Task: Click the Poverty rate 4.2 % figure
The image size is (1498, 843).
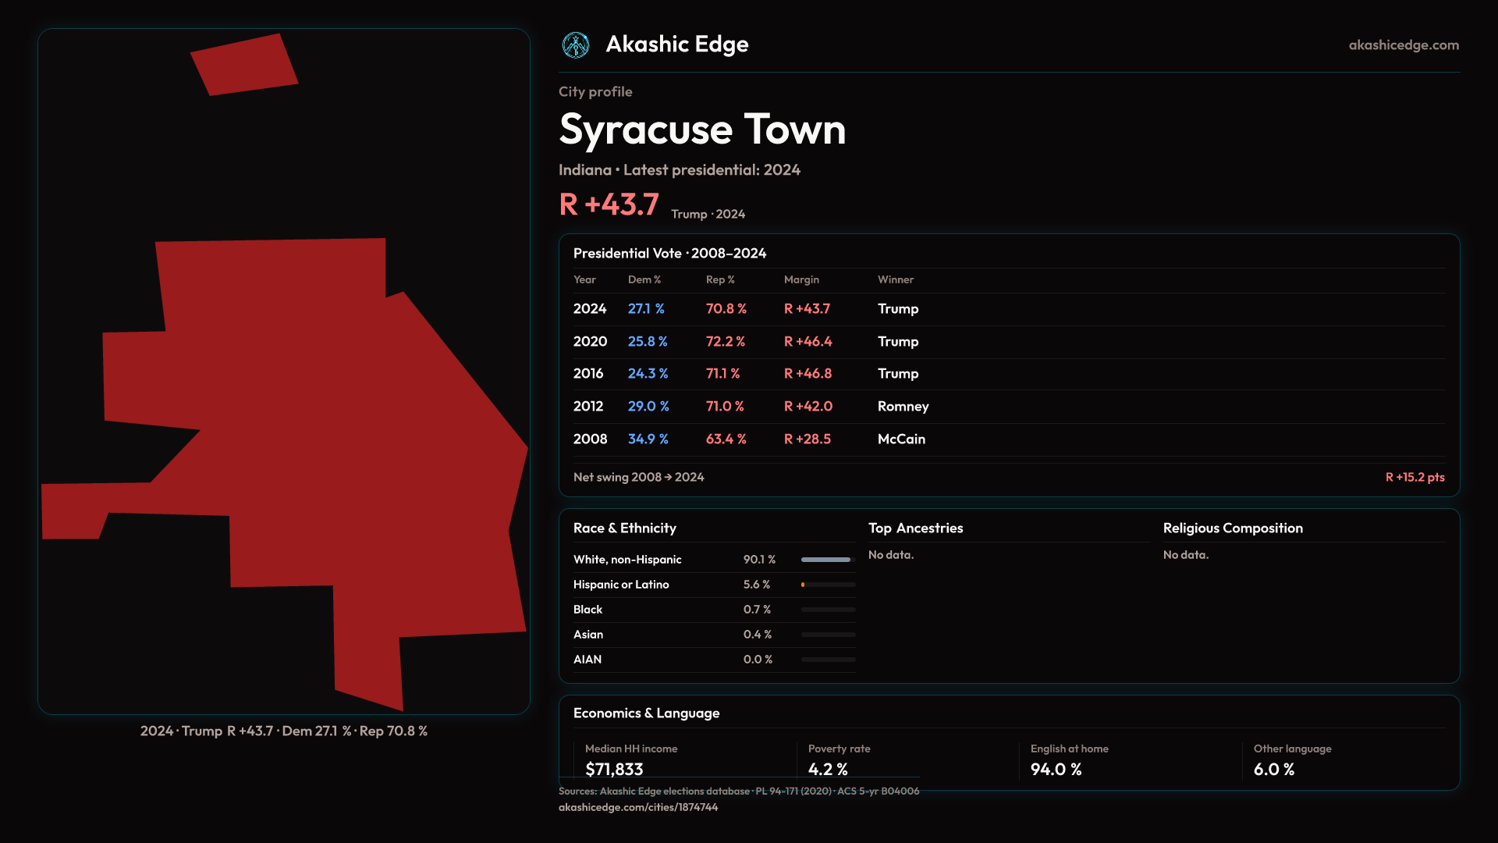Action: (x=827, y=769)
